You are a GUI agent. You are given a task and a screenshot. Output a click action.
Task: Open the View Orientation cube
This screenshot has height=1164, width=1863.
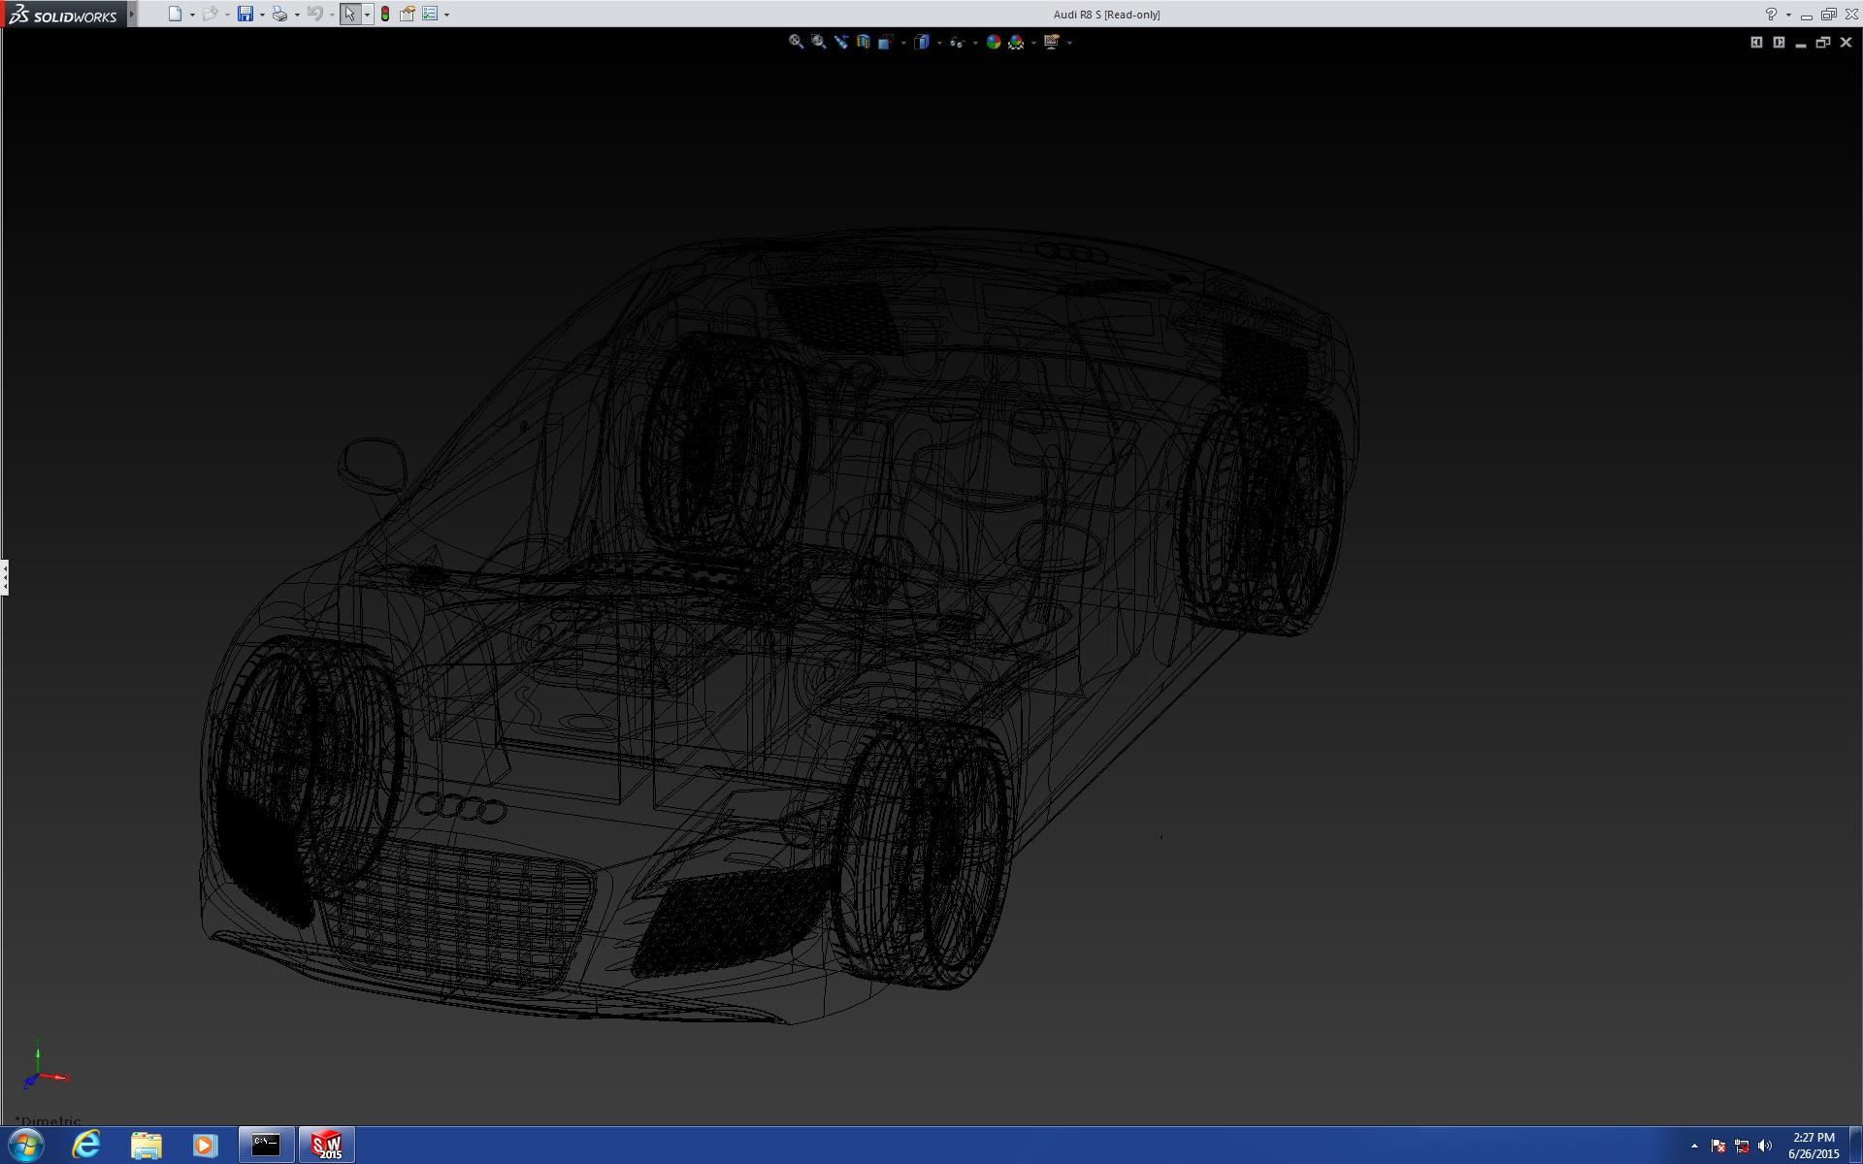click(x=886, y=42)
